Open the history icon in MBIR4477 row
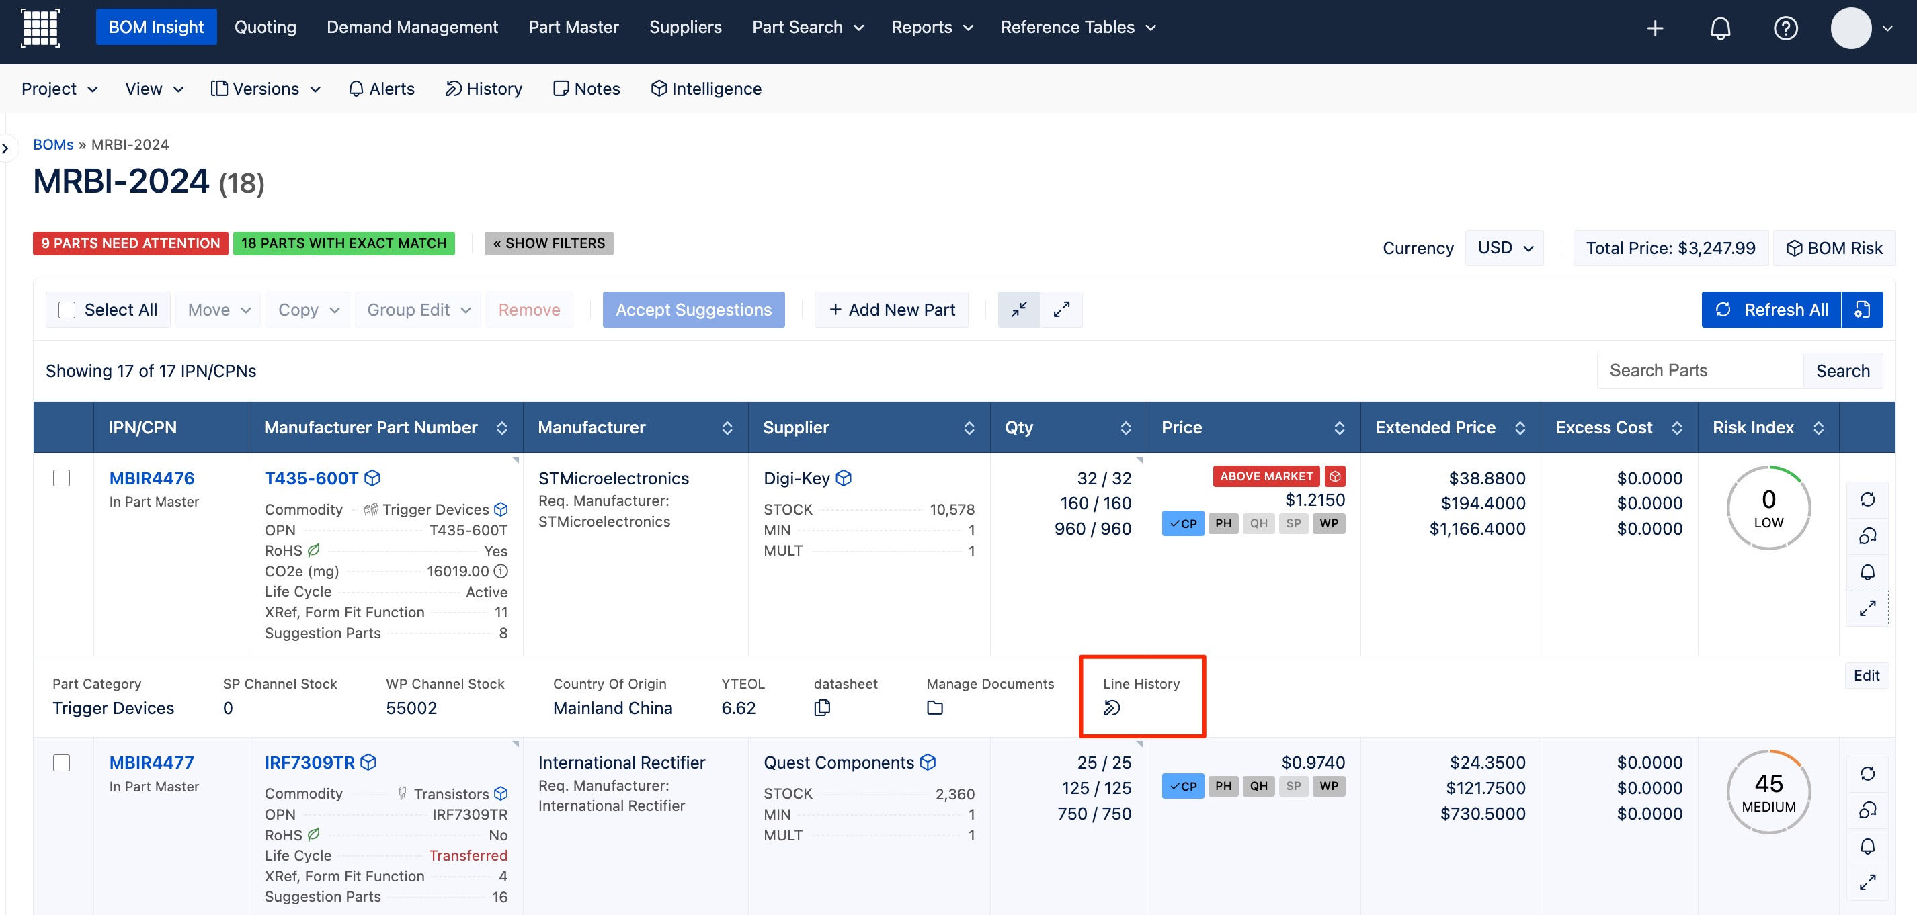Image resolution: width=1917 pixels, height=915 pixels. tap(1867, 810)
